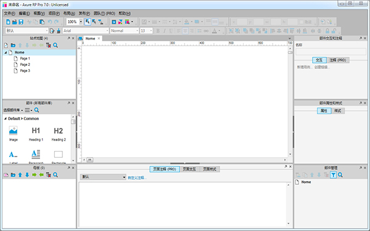
Task: Activate the intersected selection mode tool
Action: pyautogui.click(x=88, y=22)
